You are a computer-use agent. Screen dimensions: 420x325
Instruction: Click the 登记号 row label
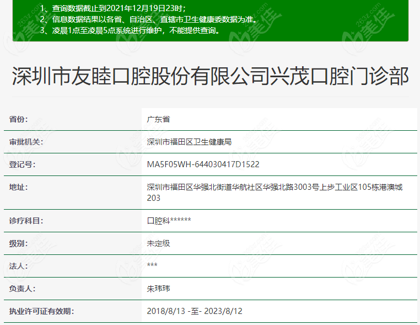22,164
